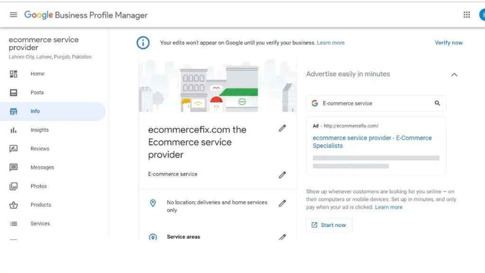Screen dimensions: 485x273
Task: Click the 'Lahore City, Lahore, Punjab, Pakistan' address
Action: 50,57
